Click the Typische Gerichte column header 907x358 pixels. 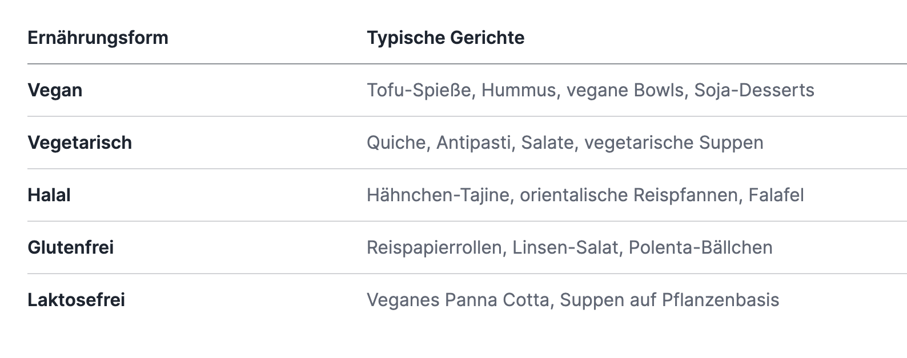pos(446,38)
